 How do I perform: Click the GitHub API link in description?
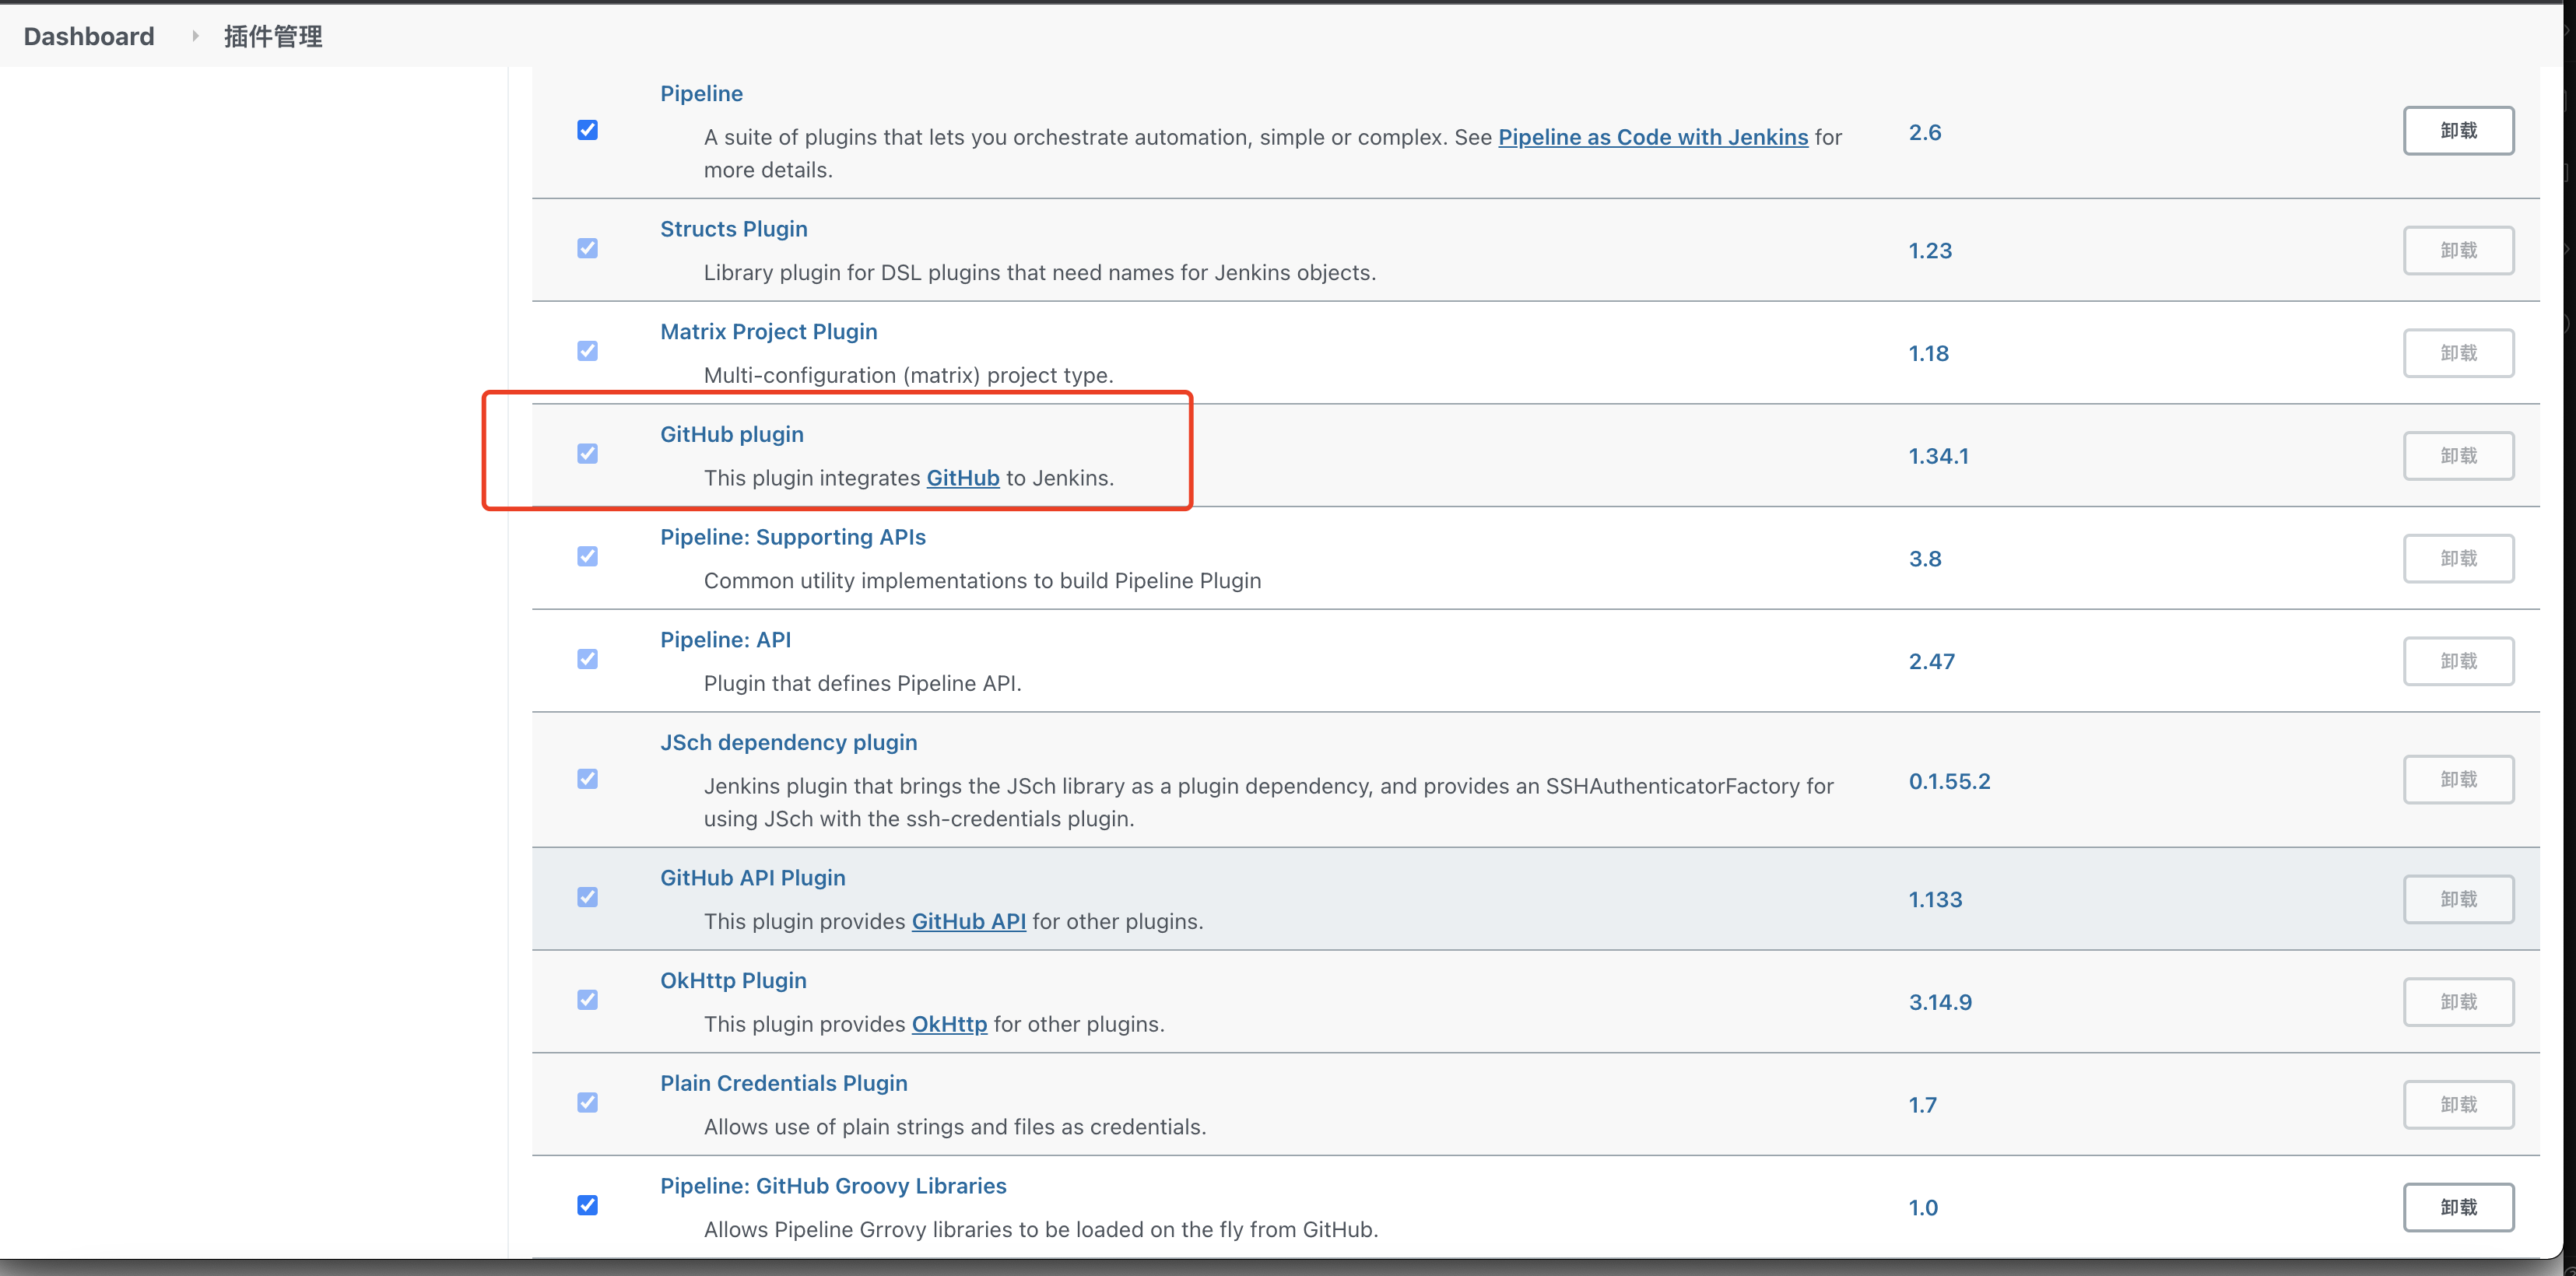coord(968,921)
